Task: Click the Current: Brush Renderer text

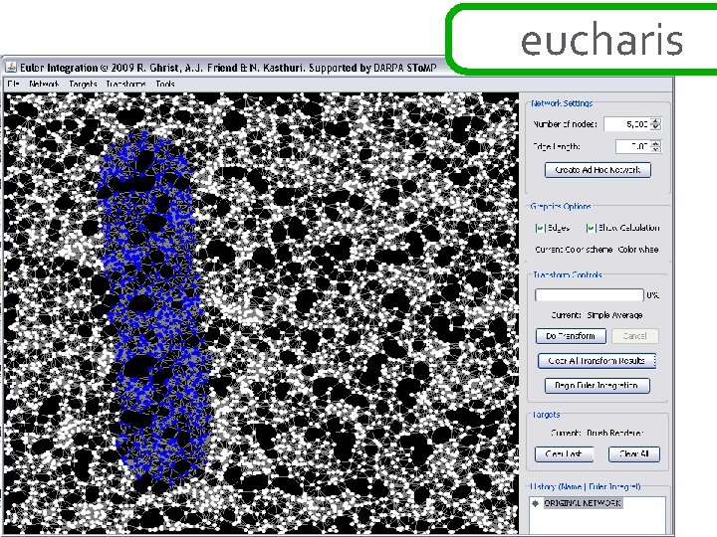Action: point(597,433)
